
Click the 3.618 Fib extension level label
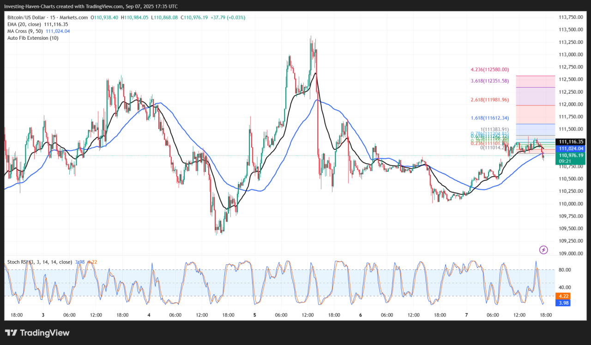(x=489, y=81)
